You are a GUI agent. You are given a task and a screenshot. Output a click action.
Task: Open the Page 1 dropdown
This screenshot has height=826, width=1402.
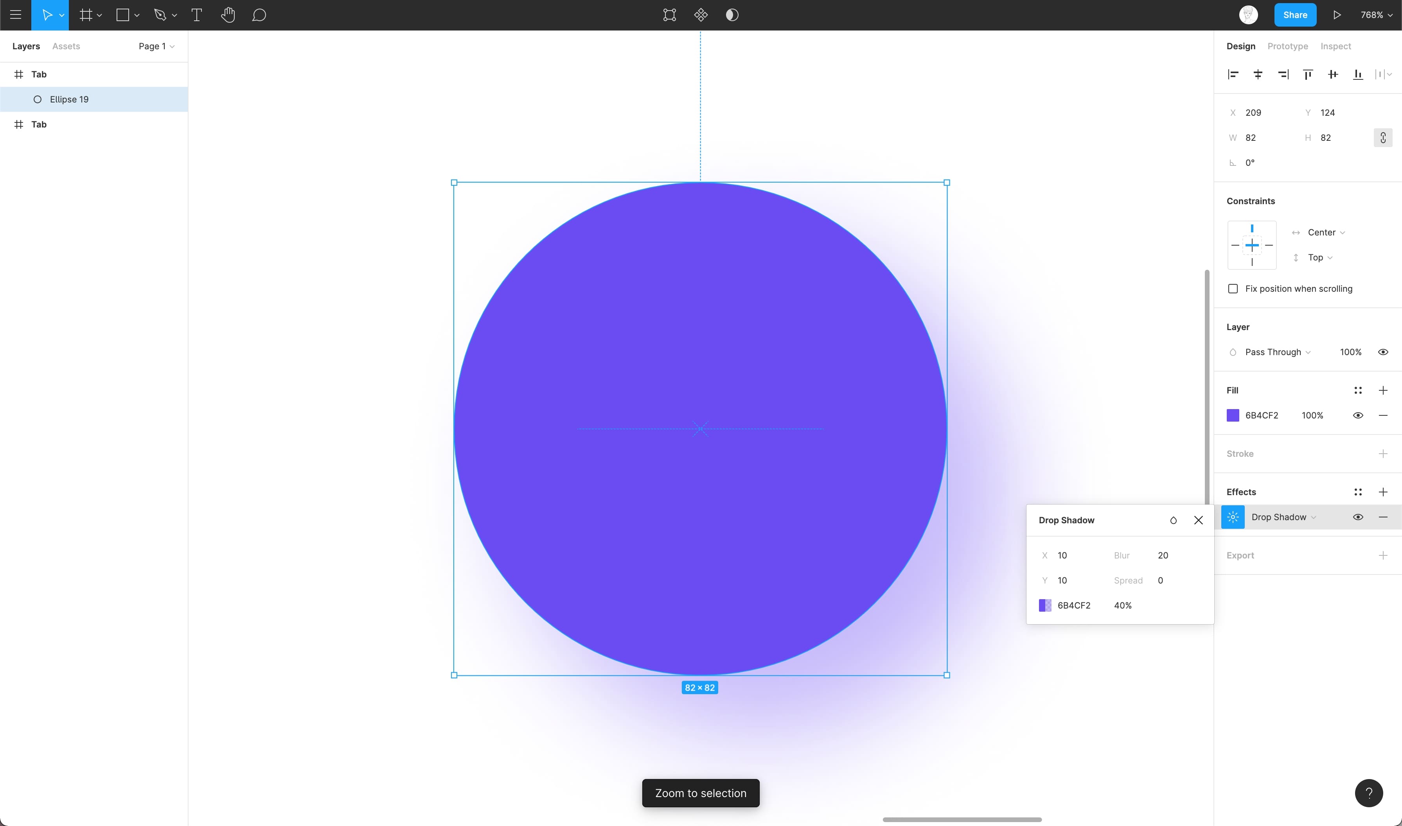coord(156,46)
